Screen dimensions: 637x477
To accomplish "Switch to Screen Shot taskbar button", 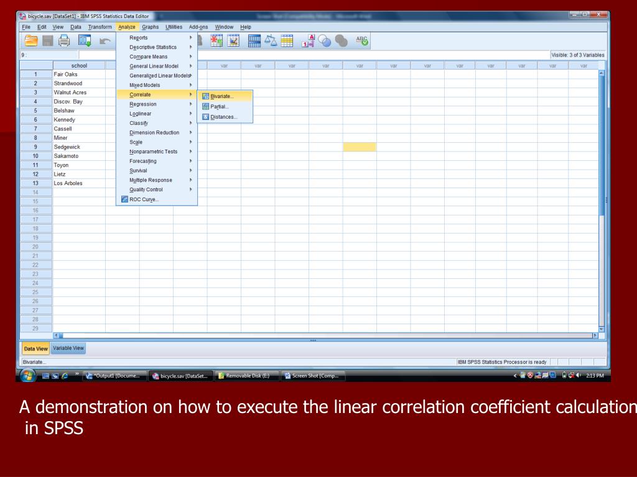I will (314, 376).
